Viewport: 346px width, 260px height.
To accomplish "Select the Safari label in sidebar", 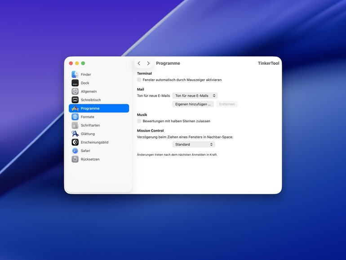I will point(85,151).
